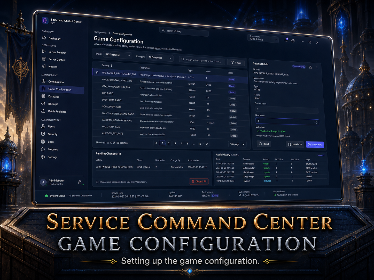Open the help question mark icon
The height and width of the screenshot is (280, 374).
point(293,41)
